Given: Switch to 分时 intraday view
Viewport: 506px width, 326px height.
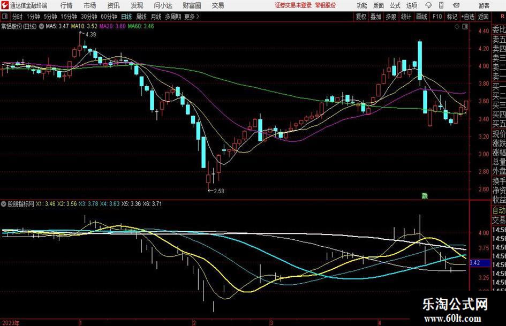Looking at the screenshot, I should (18, 17).
